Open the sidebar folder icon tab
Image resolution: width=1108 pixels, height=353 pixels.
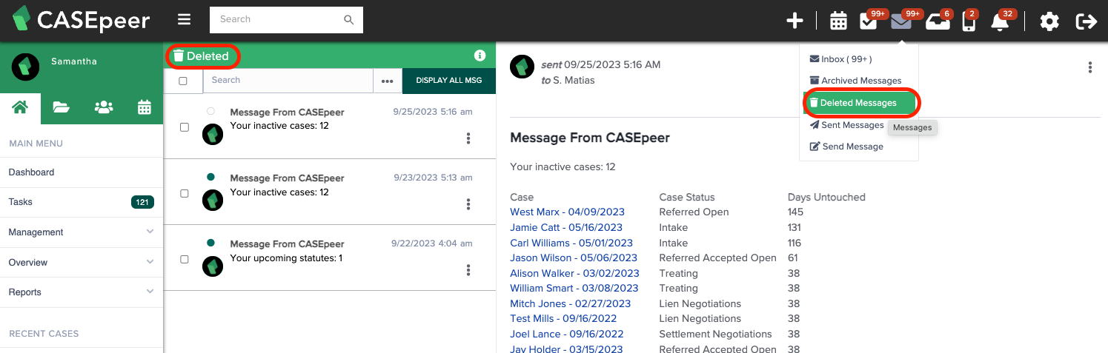(61, 107)
